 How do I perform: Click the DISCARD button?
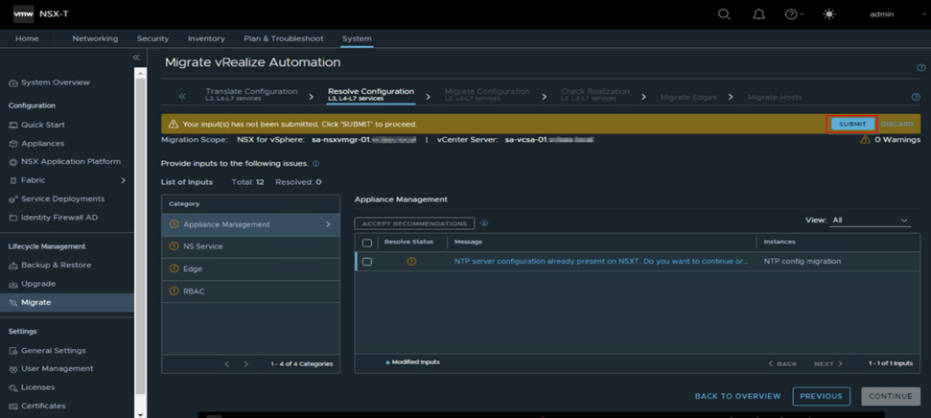click(x=897, y=125)
